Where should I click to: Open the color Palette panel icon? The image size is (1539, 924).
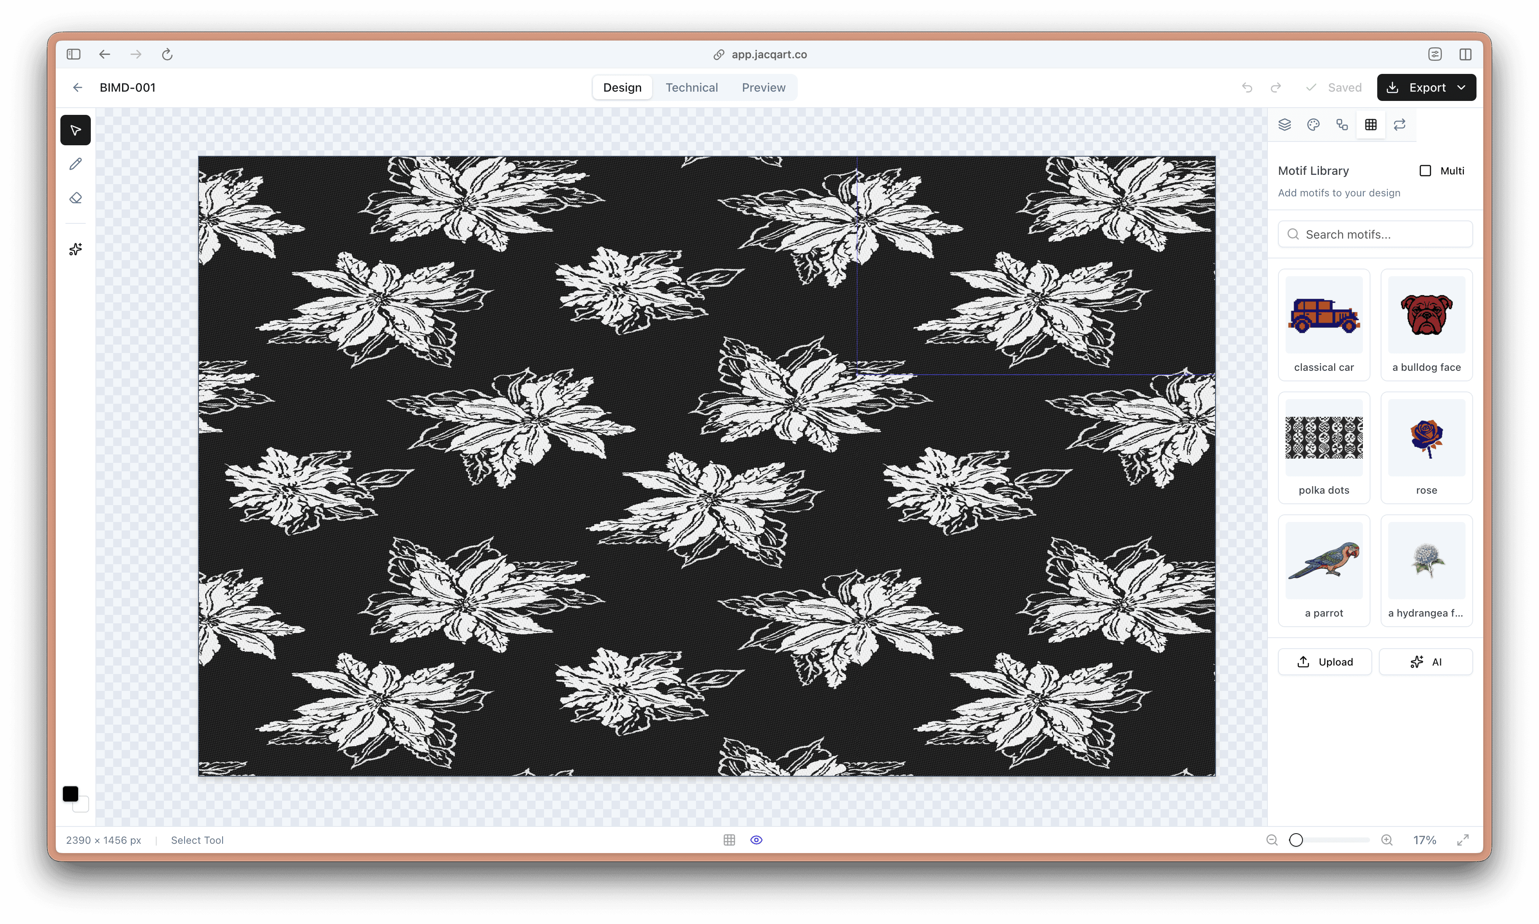pyautogui.click(x=1313, y=125)
